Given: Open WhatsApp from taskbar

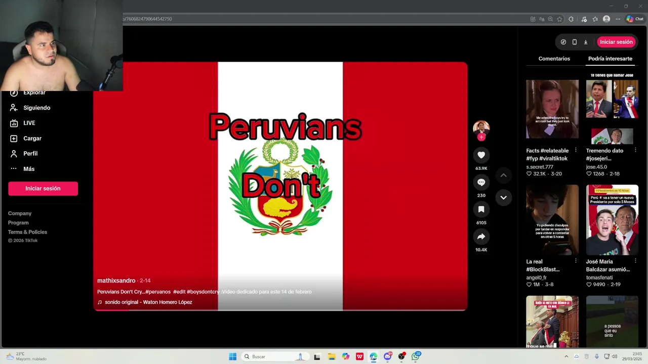Looking at the screenshot, I should tap(416, 356).
